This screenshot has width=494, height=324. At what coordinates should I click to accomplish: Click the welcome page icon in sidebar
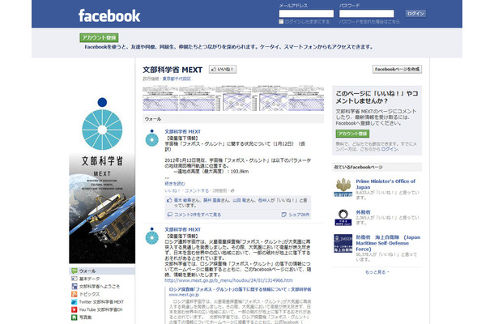tap(74, 286)
